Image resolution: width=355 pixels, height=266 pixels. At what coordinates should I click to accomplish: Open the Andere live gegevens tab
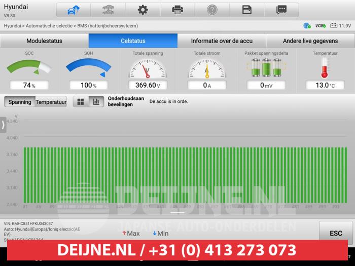pyautogui.click(x=310, y=41)
